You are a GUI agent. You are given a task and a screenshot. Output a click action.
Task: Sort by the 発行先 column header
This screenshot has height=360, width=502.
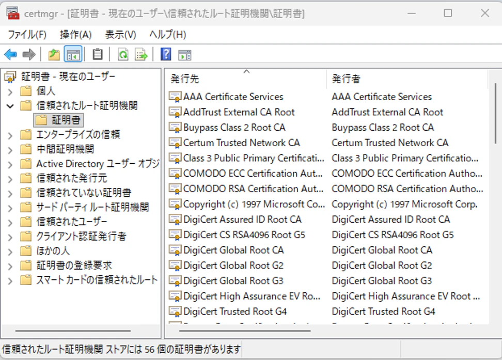coord(246,79)
